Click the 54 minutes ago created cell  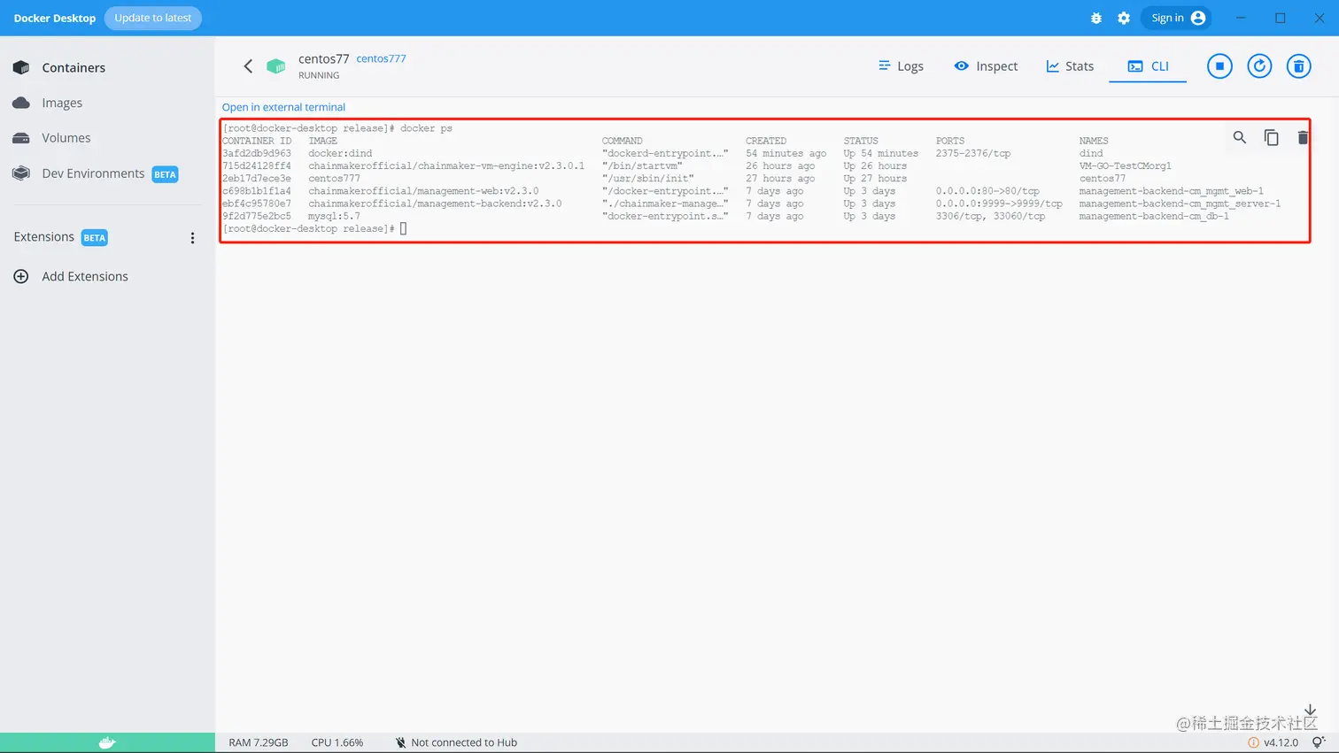coord(786,153)
